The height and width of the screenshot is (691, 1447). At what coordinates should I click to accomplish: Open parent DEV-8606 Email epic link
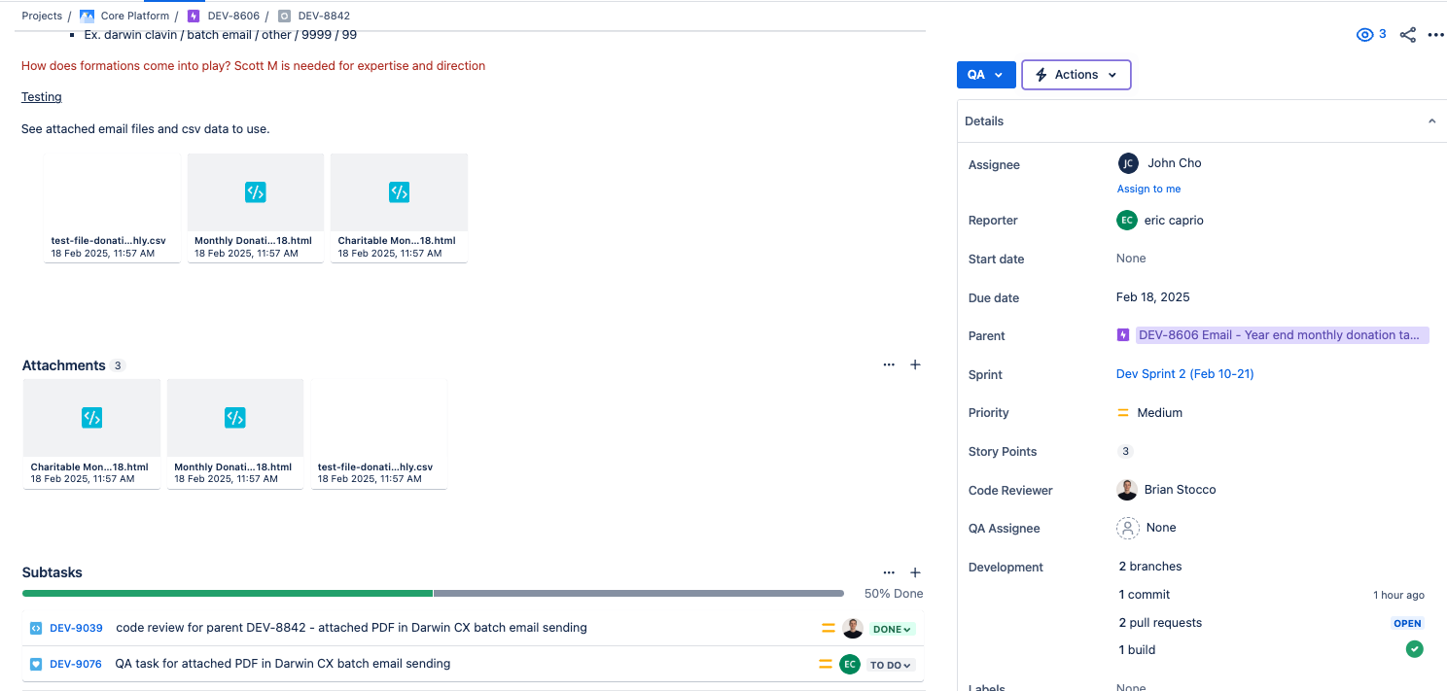[x=1283, y=335]
